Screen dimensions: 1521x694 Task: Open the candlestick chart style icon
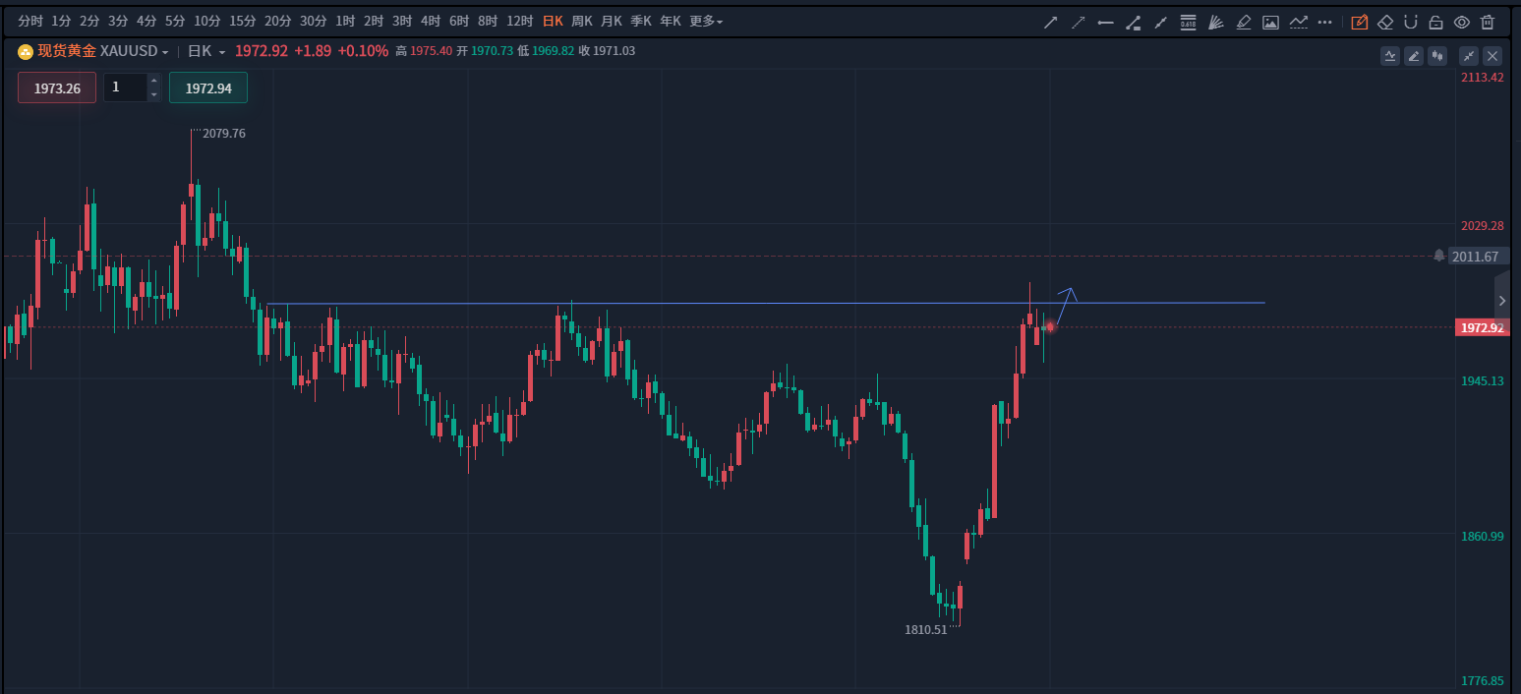[1438, 56]
